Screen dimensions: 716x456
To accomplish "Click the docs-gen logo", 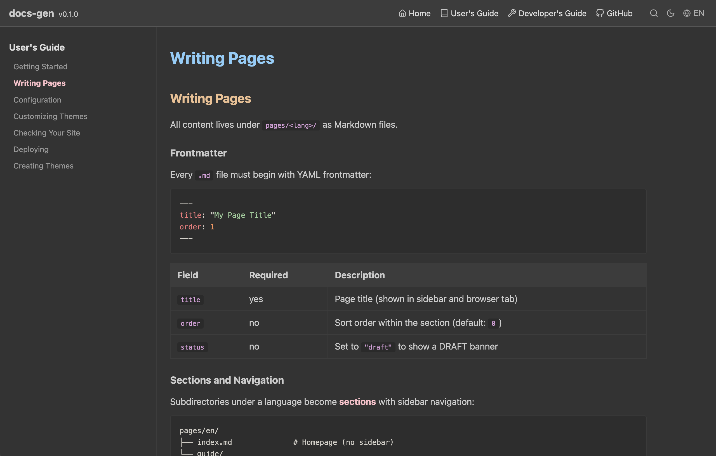I will click(x=32, y=13).
